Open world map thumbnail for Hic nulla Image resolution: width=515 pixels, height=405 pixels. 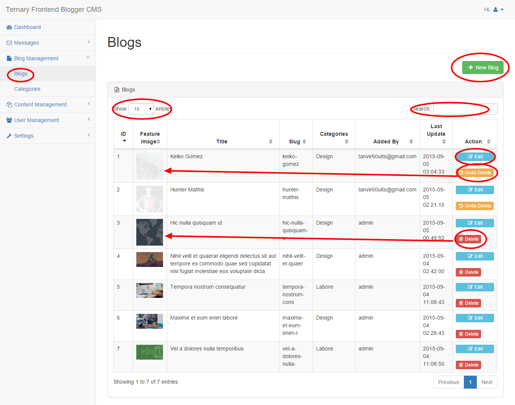150,232
